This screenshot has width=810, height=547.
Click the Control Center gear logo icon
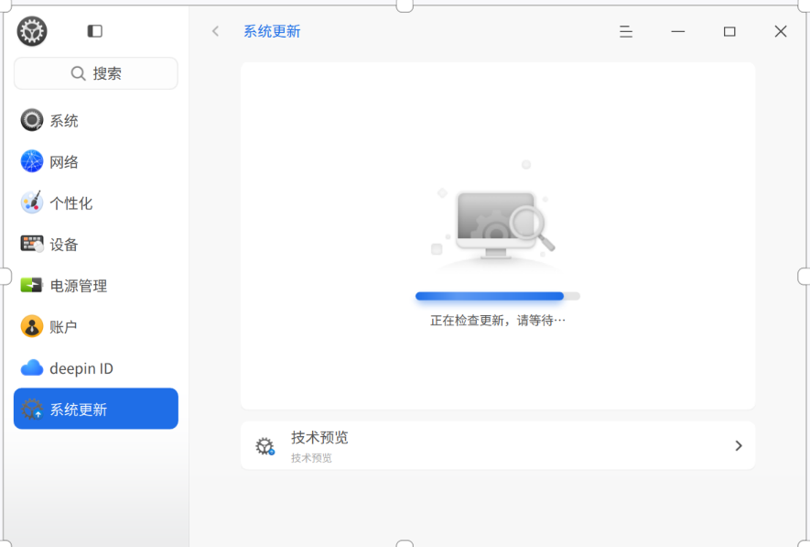32,31
